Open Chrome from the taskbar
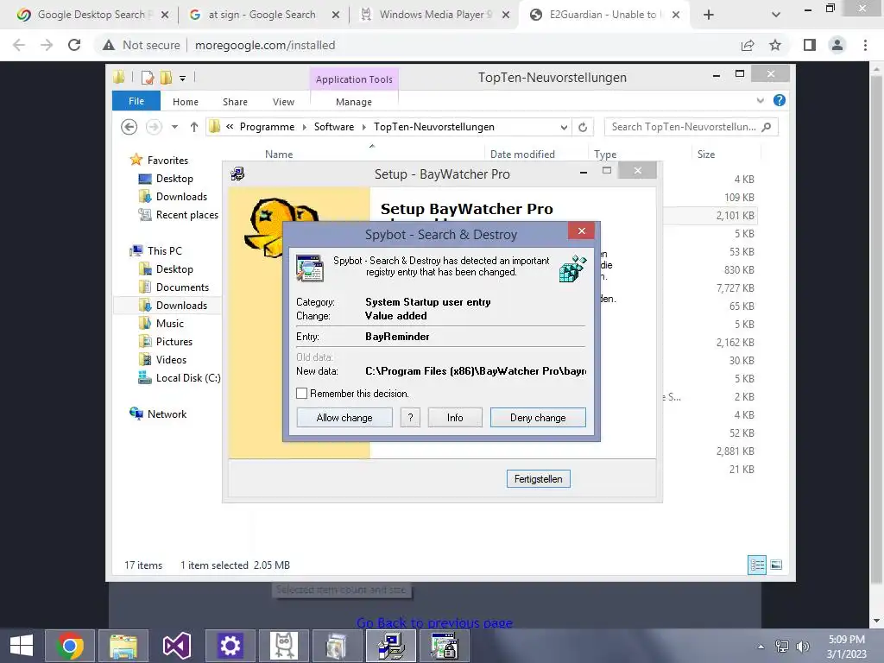The height and width of the screenshot is (663, 884). click(70, 646)
